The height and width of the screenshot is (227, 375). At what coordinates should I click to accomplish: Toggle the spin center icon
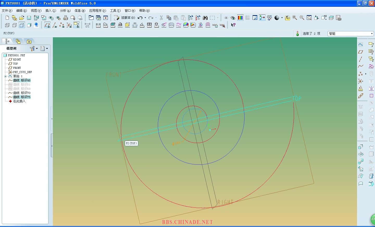262,18
